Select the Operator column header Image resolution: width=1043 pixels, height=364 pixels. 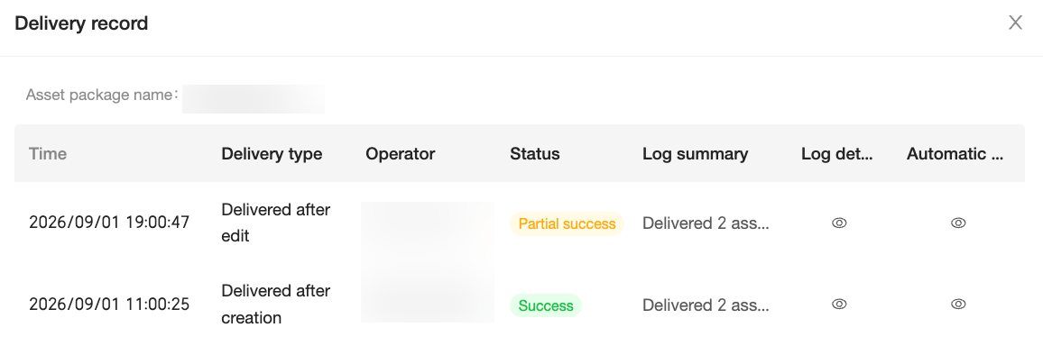(x=400, y=154)
